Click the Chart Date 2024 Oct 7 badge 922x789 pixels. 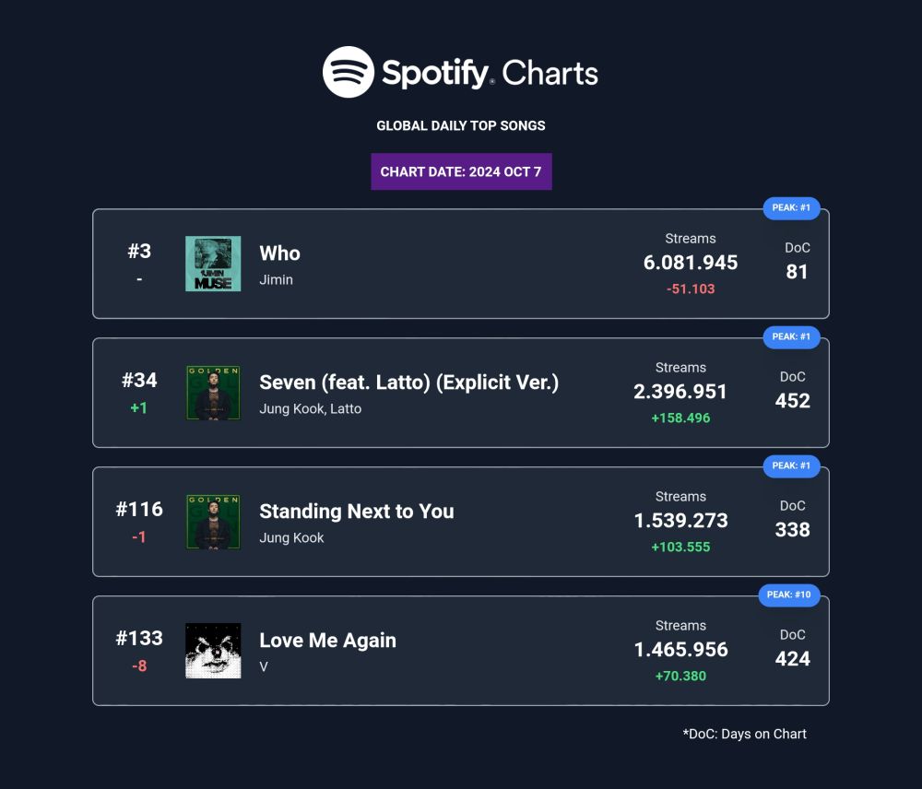[x=461, y=171]
